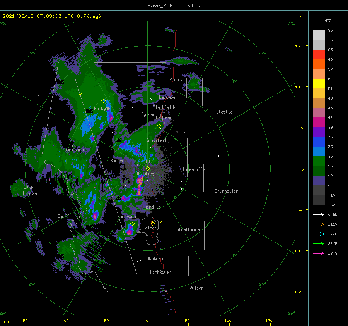
Task: Click the HighRiver city label
Action: point(160,272)
